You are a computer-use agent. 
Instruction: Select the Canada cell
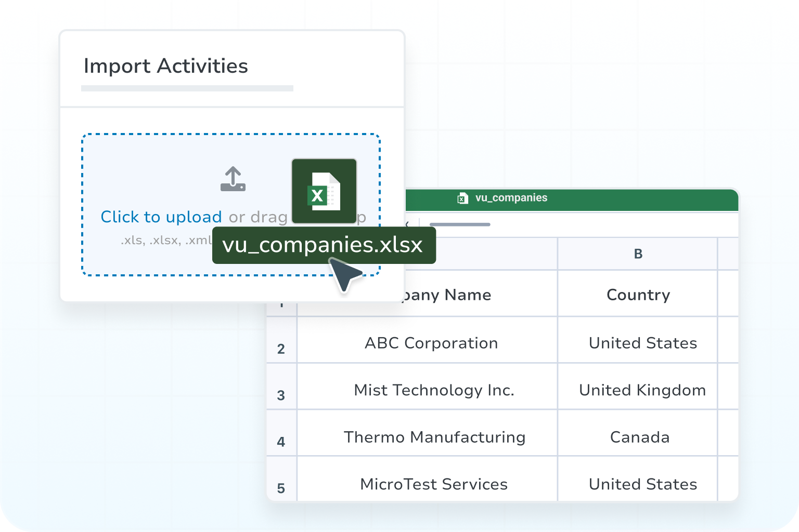tap(639, 437)
